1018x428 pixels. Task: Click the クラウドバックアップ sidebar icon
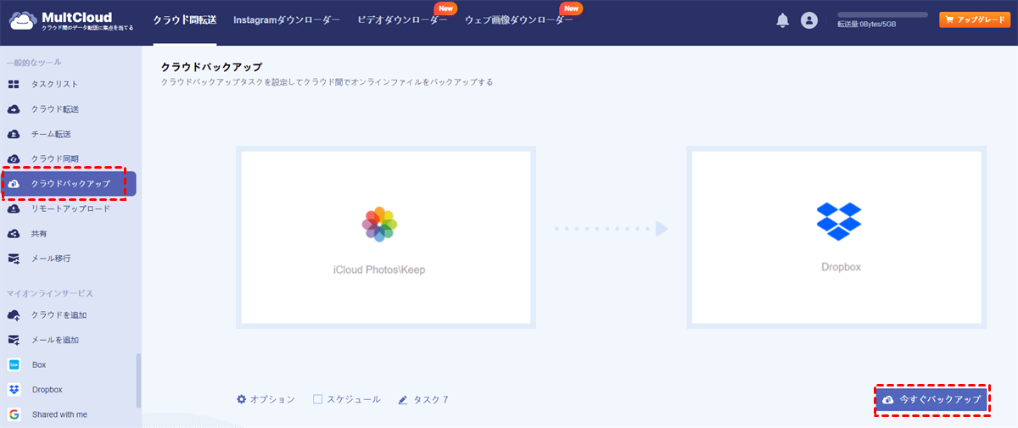[x=14, y=184]
